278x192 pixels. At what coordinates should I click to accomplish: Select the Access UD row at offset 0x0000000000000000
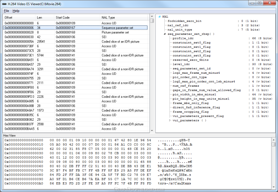tap(75, 23)
